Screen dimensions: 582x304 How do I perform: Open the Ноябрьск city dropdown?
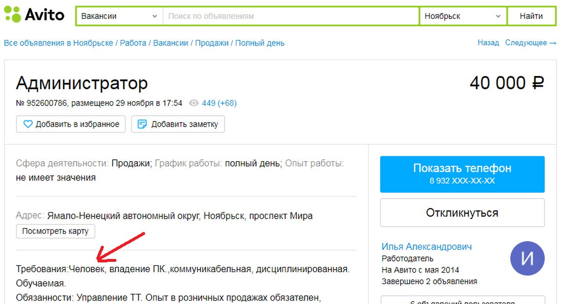tap(463, 16)
